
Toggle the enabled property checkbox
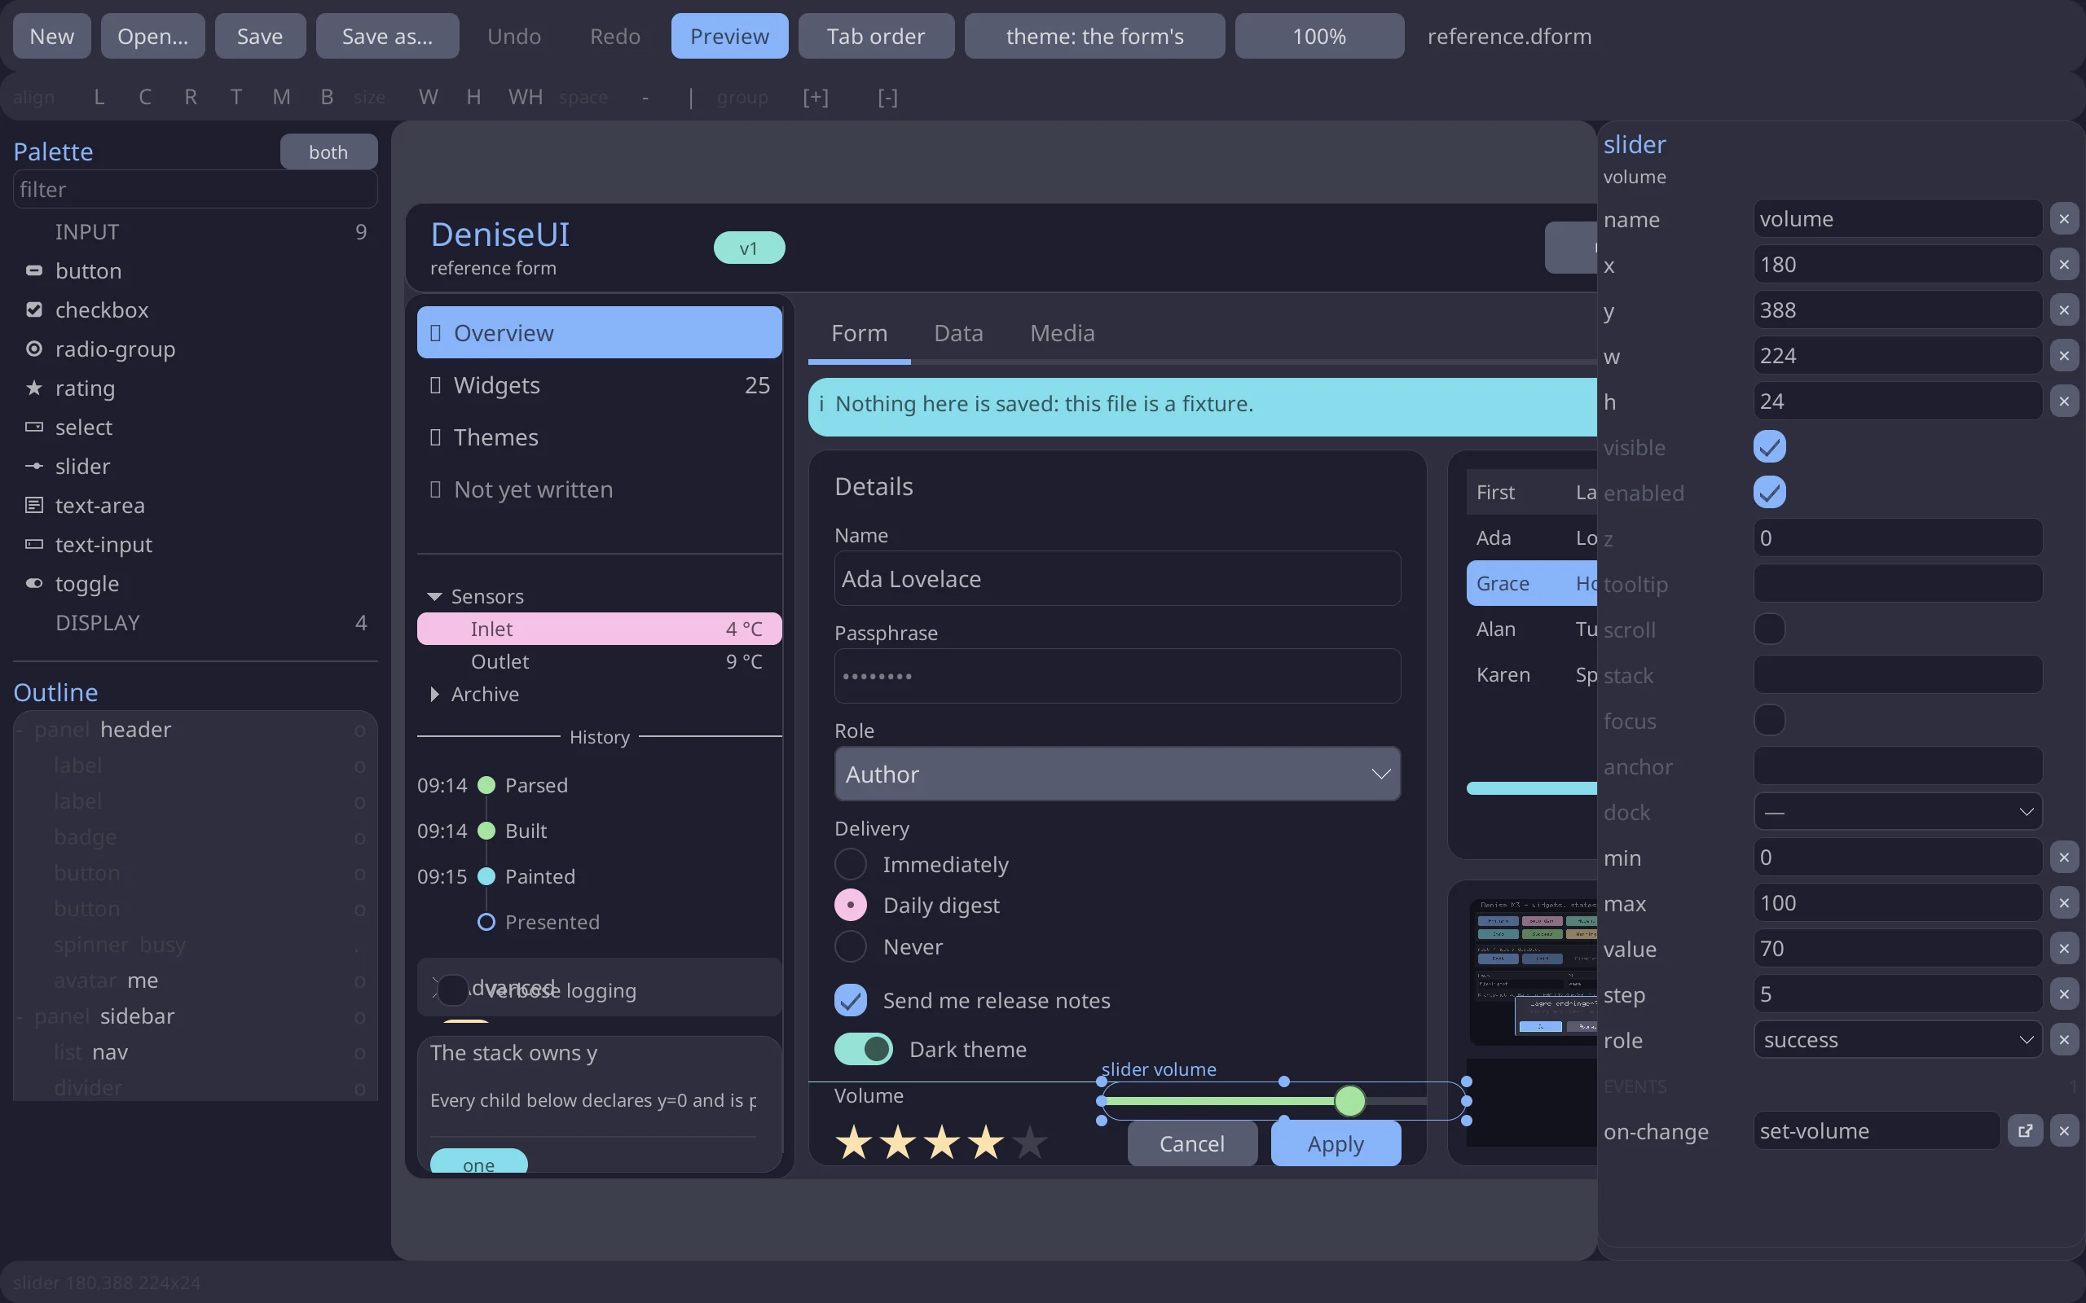[x=1769, y=492]
